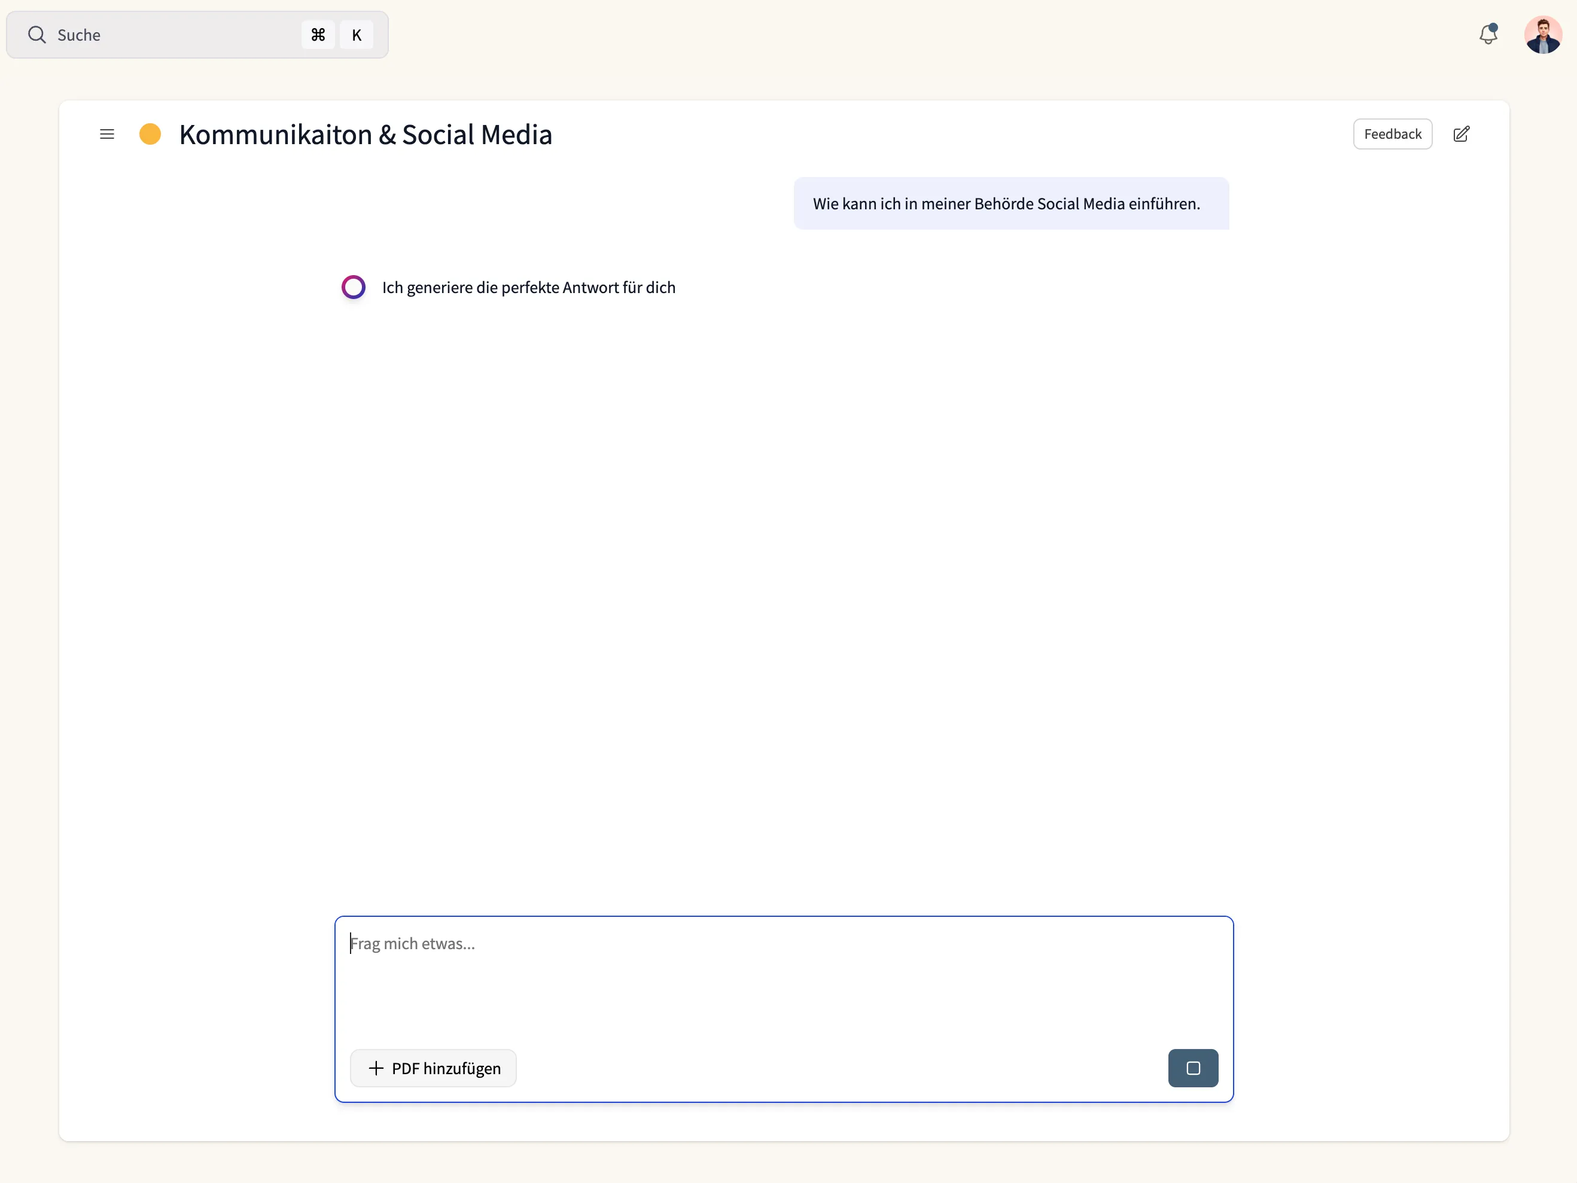Viewport: 1577px width, 1183px height.
Task: Open the user profile avatar
Action: coord(1543,35)
